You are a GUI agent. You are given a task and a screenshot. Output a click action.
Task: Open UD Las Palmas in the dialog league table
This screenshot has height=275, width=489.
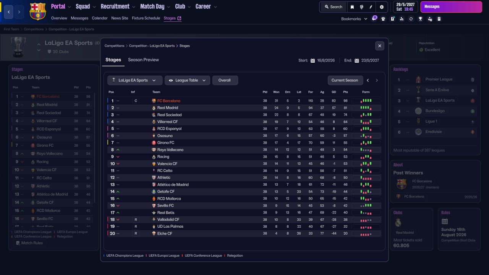coord(170,226)
